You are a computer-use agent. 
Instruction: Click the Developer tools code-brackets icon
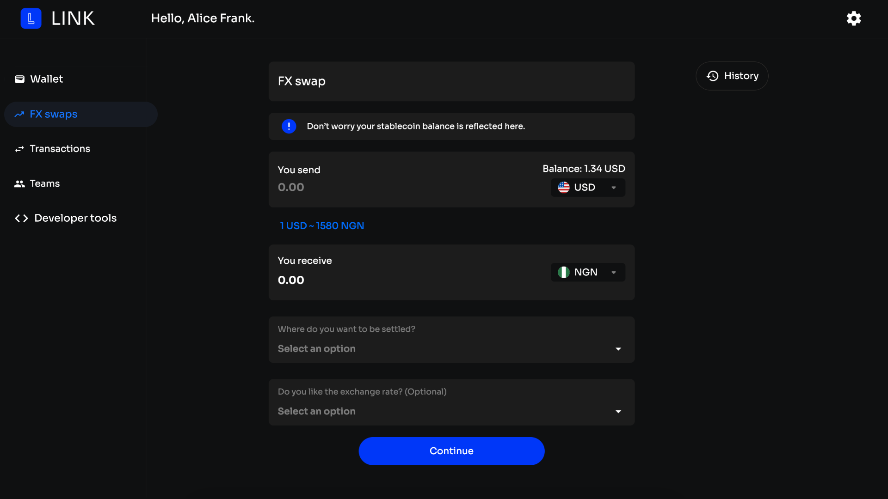pos(21,218)
